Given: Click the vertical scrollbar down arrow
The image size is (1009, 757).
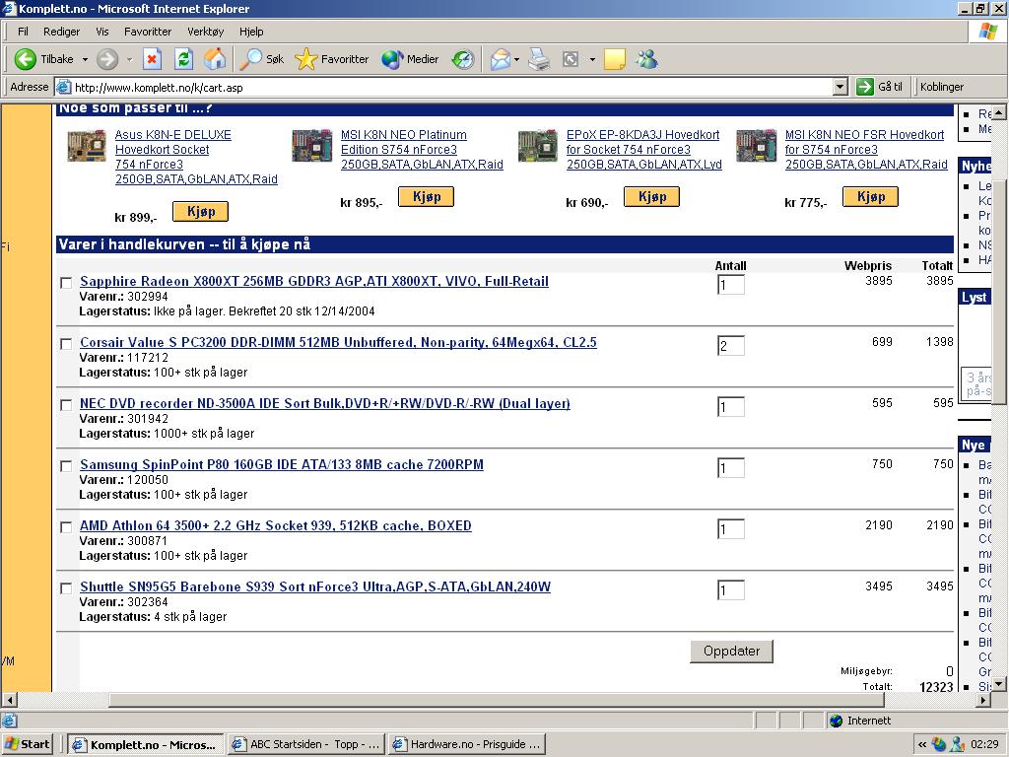Looking at the screenshot, I should point(998,684).
